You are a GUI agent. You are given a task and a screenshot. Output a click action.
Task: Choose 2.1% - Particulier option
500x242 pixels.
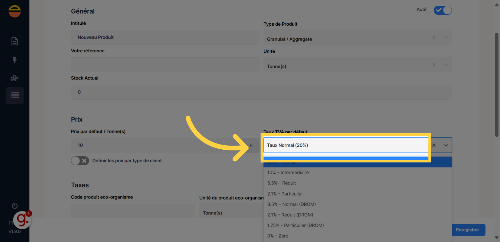pos(358,194)
